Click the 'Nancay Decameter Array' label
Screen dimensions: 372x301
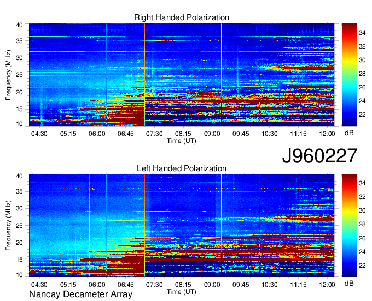pyautogui.click(x=80, y=294)
